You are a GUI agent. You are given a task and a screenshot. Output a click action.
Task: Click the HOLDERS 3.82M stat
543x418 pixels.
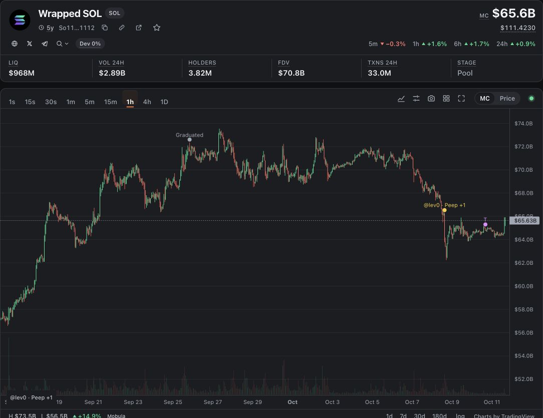(202, 68)
